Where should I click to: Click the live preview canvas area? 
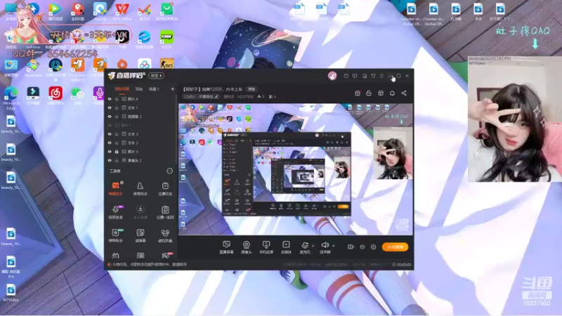pos(296,169)
